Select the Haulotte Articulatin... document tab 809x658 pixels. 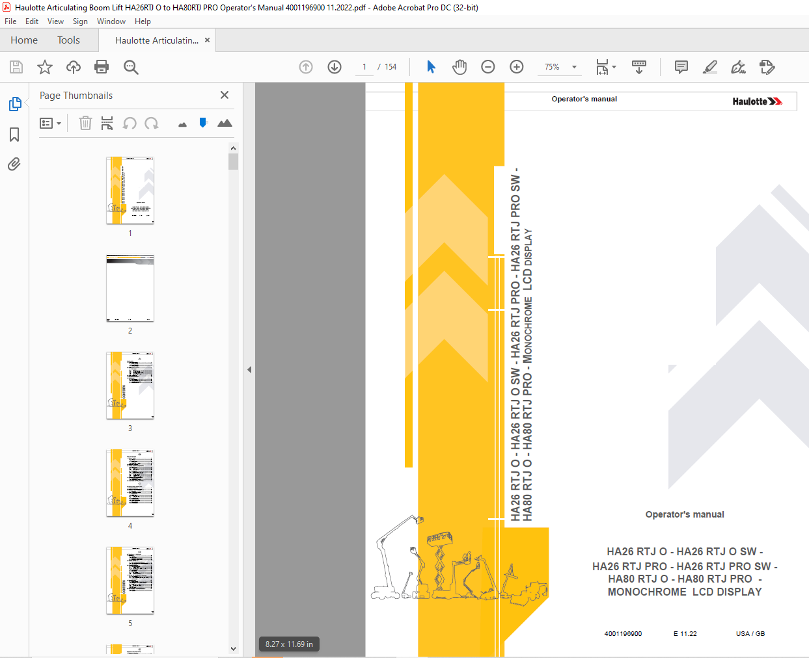(x=157, y=40)
